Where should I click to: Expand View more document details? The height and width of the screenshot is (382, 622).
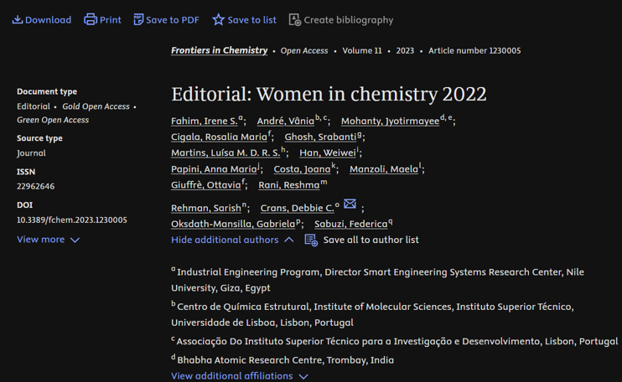[x=48, y=240]
